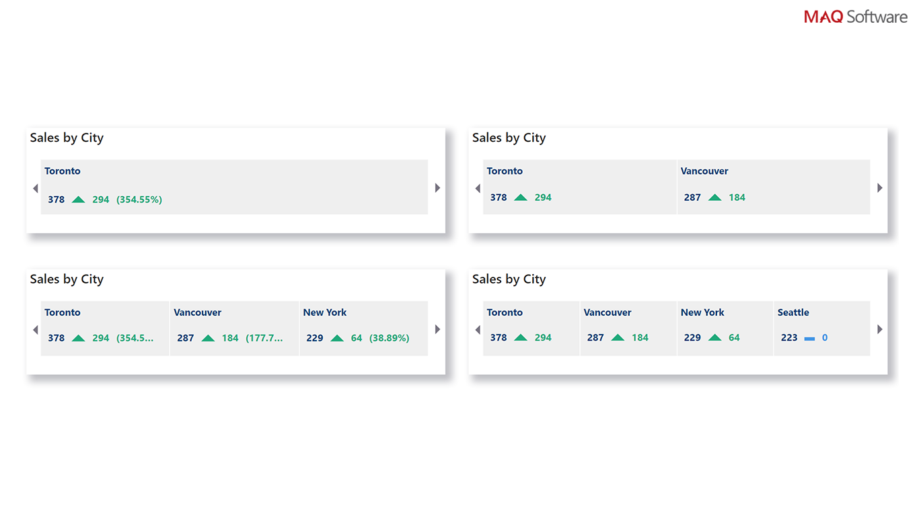This screenshot has width=919, height=516.
Task: Select the New York tile showing (38.89%)
Action: tap(363, 328)
